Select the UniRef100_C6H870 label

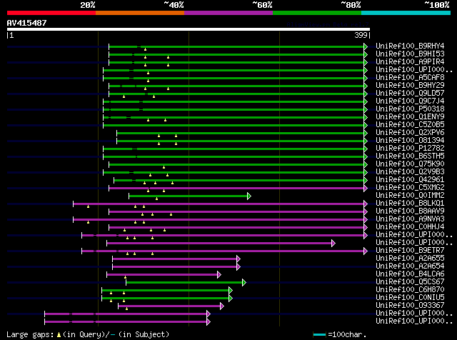[x=410, y=290]
